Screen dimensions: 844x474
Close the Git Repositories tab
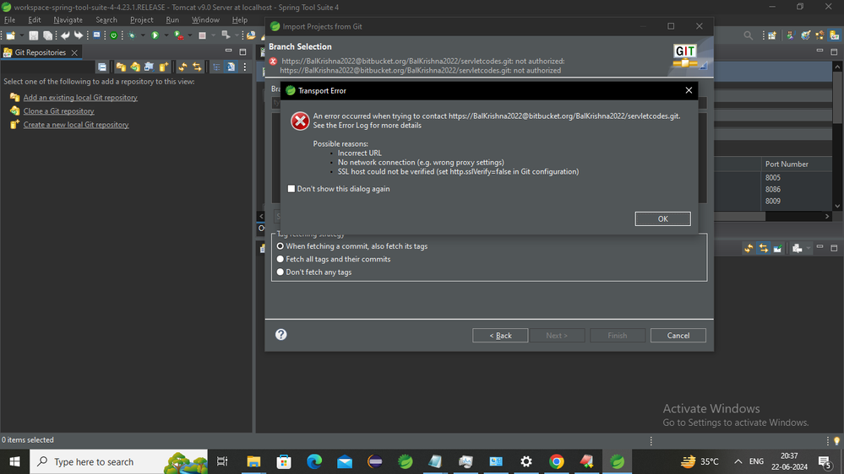[74, 52]
